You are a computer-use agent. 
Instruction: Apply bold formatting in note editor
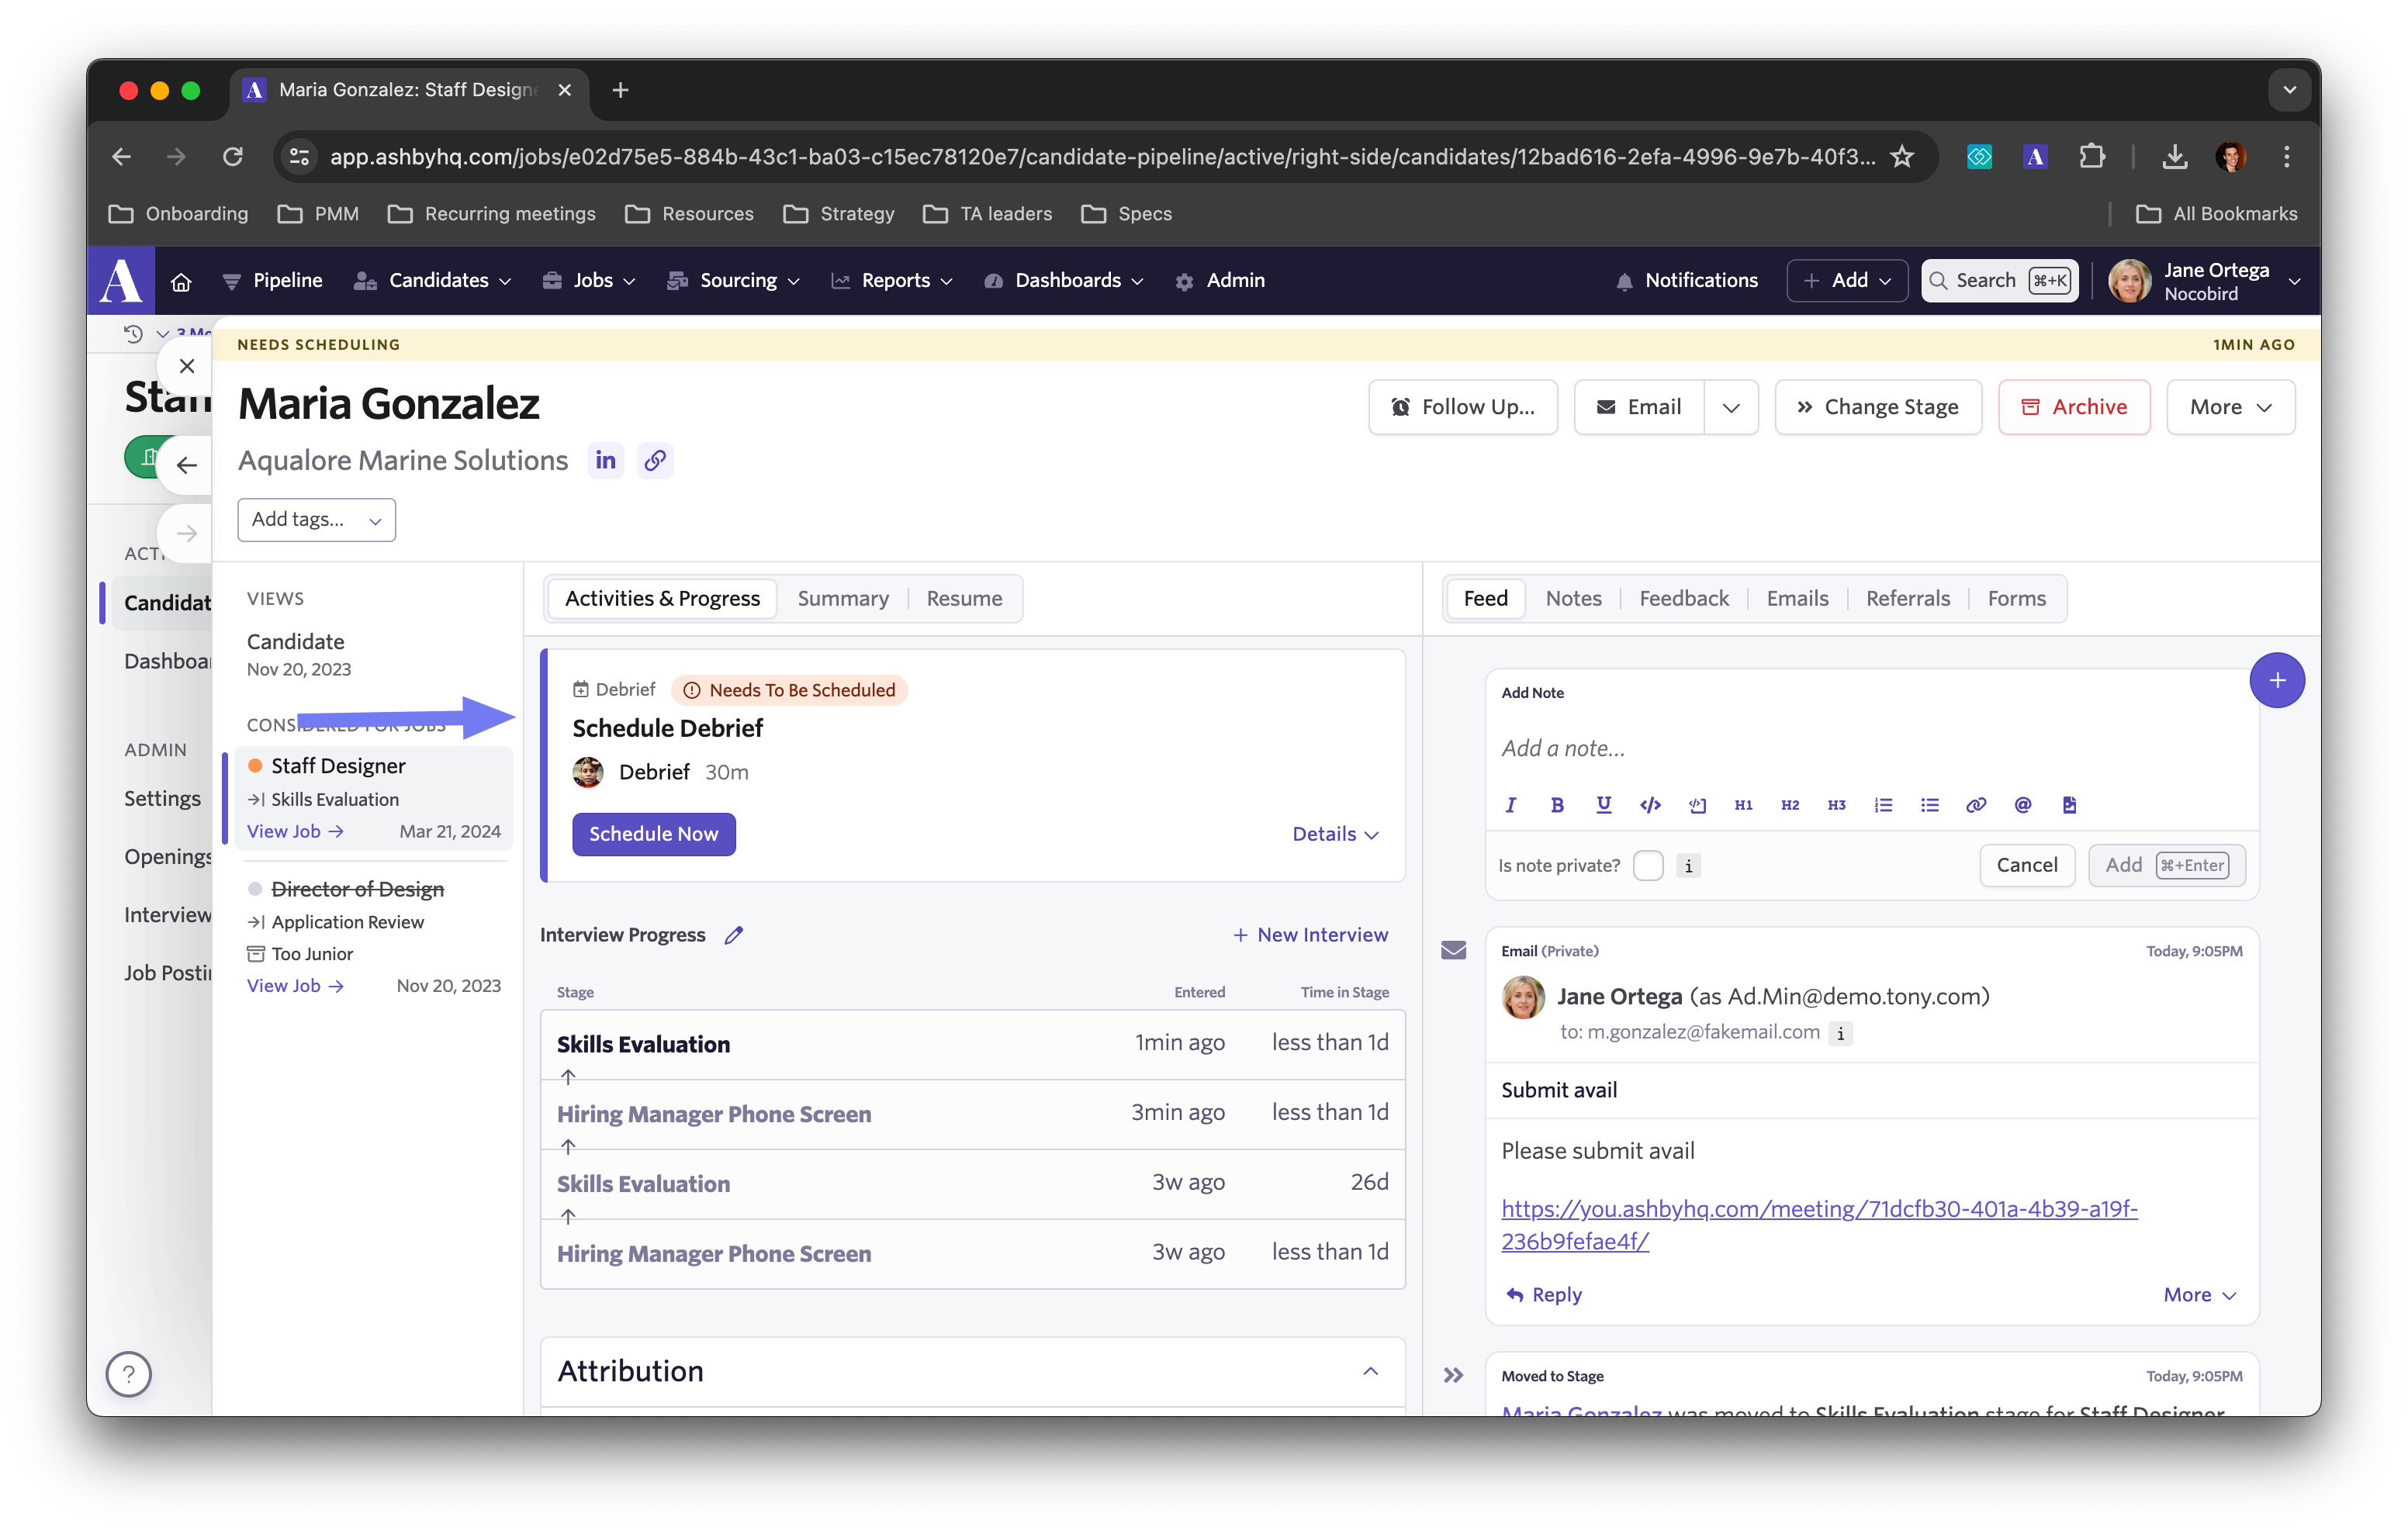tap(1557, 805)
